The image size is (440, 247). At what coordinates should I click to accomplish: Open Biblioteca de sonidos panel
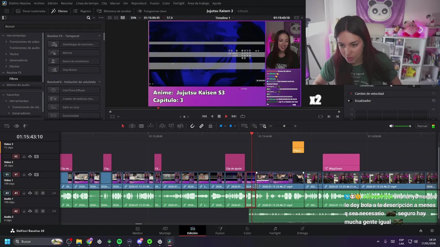pyautogui.click(x=113, y=11)
